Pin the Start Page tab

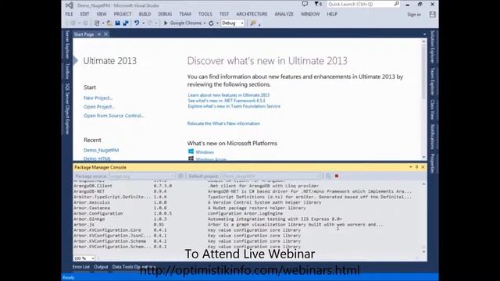pyautogui.click(x=99, y=34)
